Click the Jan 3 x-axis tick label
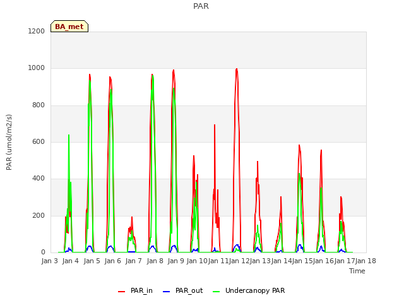This screenshot has height=303, width=404. (x=49, y=261)
